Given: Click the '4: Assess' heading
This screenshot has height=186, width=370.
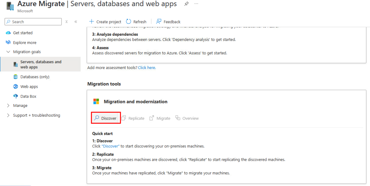Looking at the screenshot, I should pyautogui.click(x=100, y=48).
